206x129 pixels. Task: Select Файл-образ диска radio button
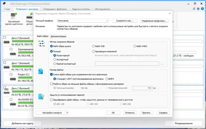click(51, 46)
